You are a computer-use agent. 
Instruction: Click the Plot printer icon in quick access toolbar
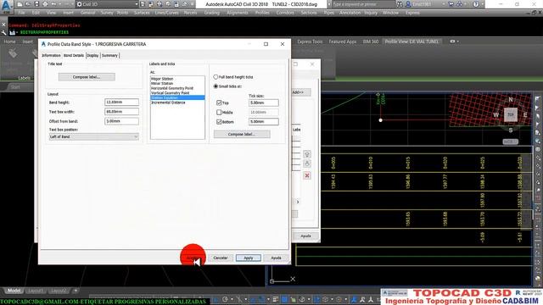tap(45, 4)
